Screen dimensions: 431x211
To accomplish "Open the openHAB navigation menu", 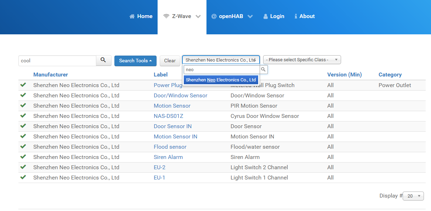I will (232, 16).
